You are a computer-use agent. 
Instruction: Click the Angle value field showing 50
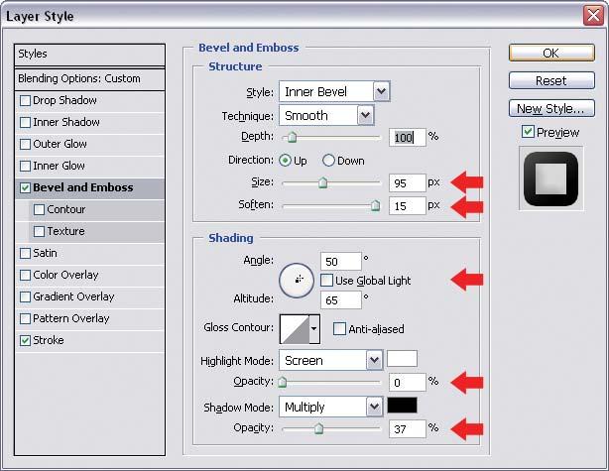click(x=341, y=262)
